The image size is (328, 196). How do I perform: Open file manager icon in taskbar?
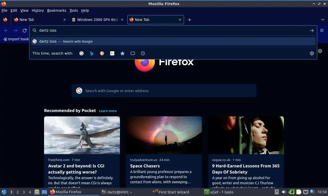click(37, 192)
